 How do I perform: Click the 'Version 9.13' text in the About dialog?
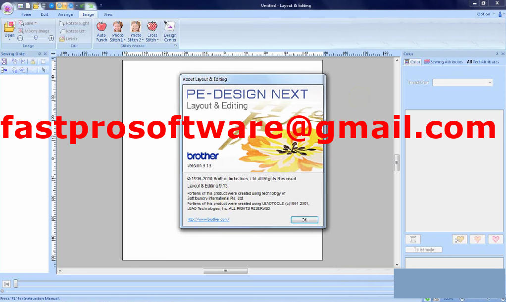click(199, 166)
